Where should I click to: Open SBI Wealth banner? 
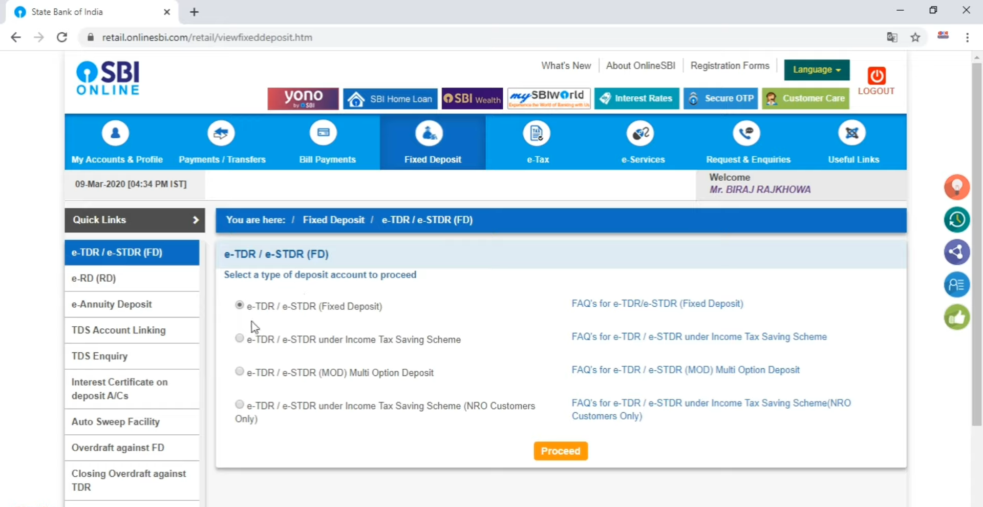[x=472, y=99]
